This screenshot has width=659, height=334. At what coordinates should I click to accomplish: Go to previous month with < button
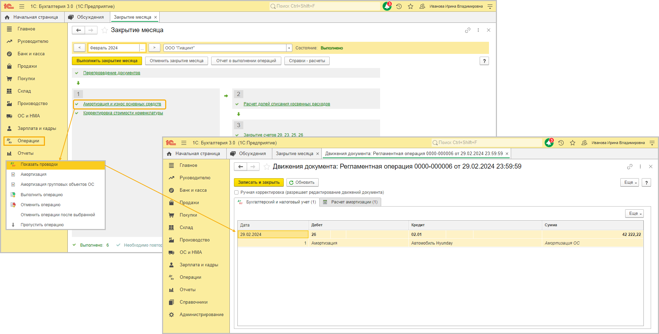pyautogui.click(x=79, y=48)
